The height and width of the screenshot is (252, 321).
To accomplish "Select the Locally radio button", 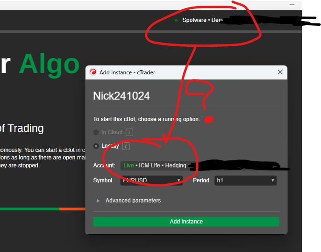I will tap(96, 146).
